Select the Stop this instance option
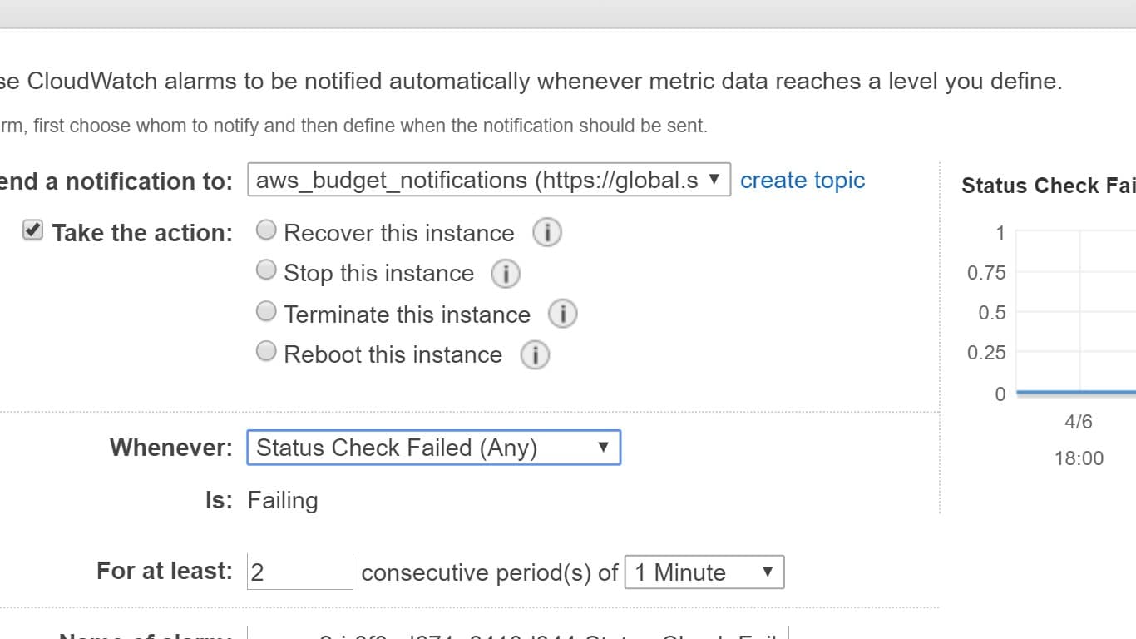The image size is (1136, 639). 266,270
